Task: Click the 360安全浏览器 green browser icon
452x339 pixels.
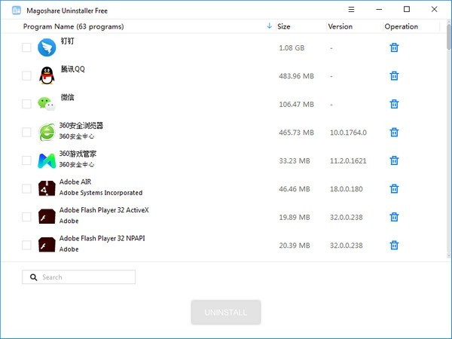Action: click(47, 133)
